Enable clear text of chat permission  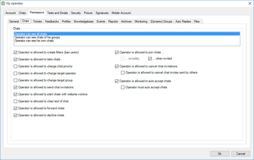pos(15,101)
